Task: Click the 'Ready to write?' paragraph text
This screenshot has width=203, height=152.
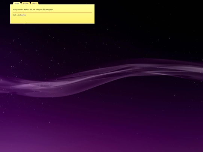Action: click(x=33, y=9)
